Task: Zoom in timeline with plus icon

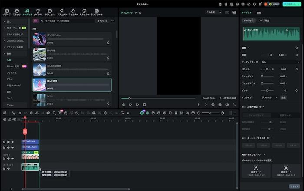Action: [x=222, y=113]
